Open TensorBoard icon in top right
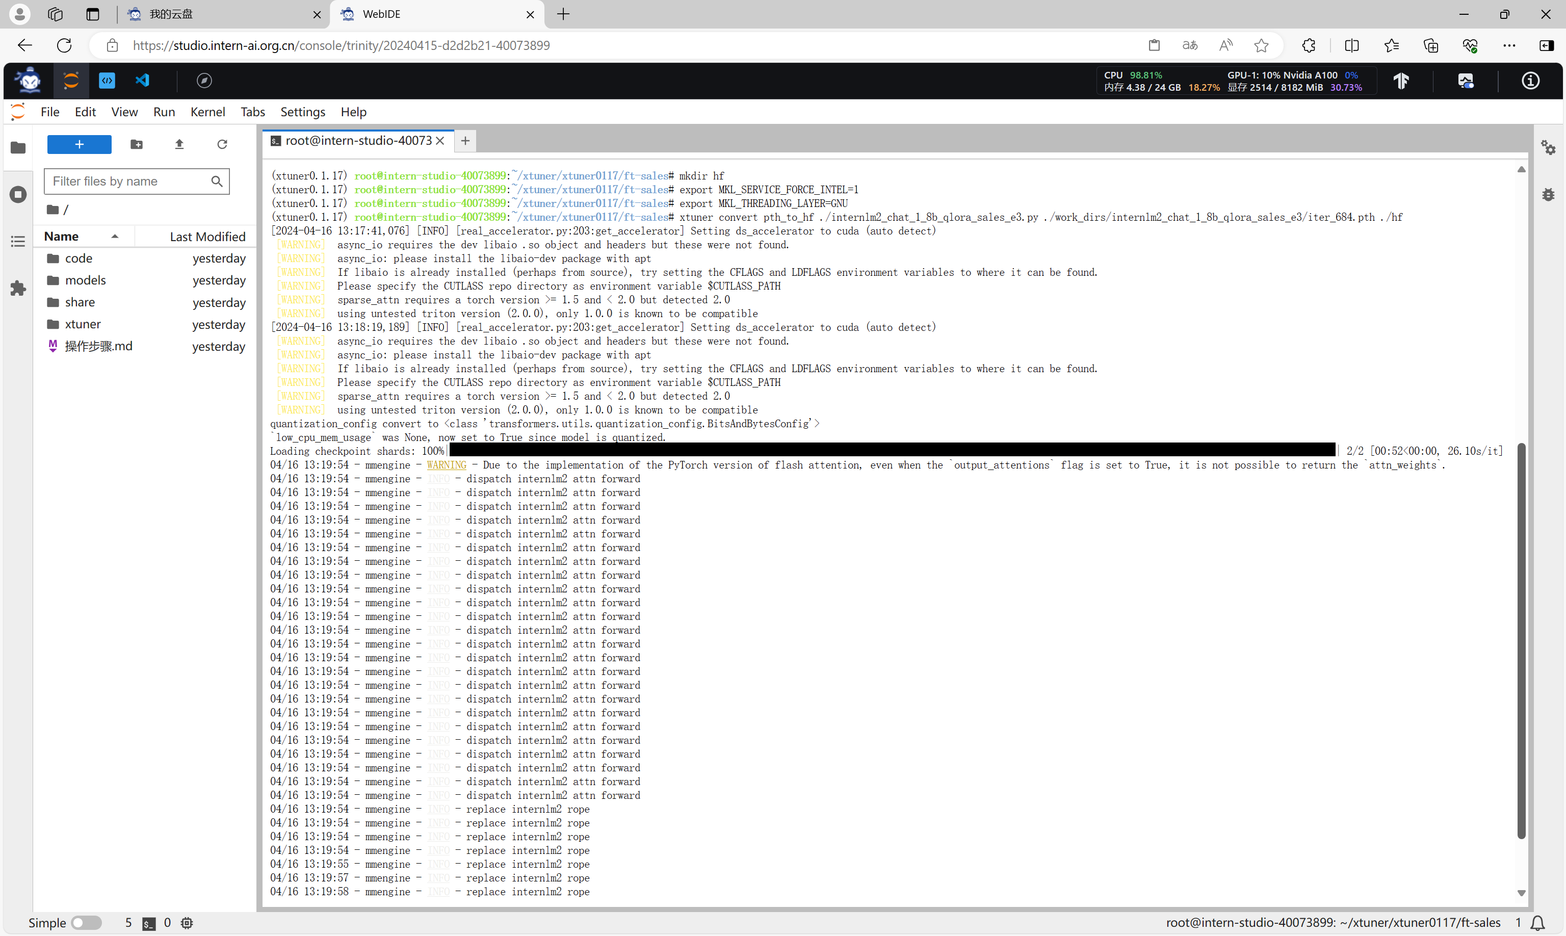This screenshot has height=936, width=1566. (x=1401, y=81)
